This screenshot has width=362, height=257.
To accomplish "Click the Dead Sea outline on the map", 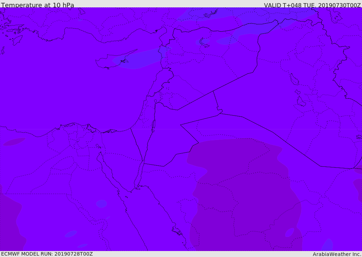I will pyautogui.click(x=153, y=126).
